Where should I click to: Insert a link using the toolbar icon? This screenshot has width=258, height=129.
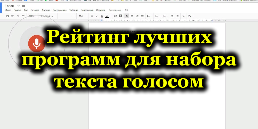point(115,16)
